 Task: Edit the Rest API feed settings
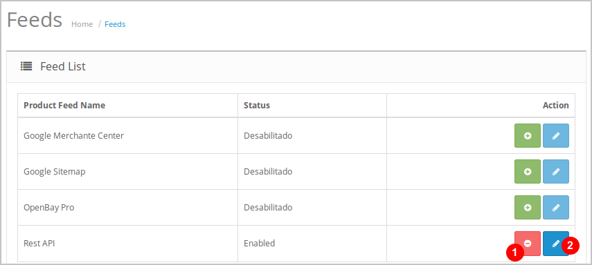(x=556, y=244)
